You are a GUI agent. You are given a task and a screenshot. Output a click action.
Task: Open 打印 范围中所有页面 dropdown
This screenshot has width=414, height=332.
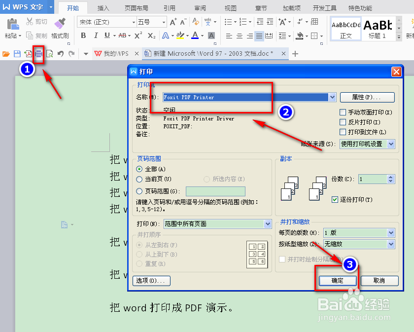268,224
